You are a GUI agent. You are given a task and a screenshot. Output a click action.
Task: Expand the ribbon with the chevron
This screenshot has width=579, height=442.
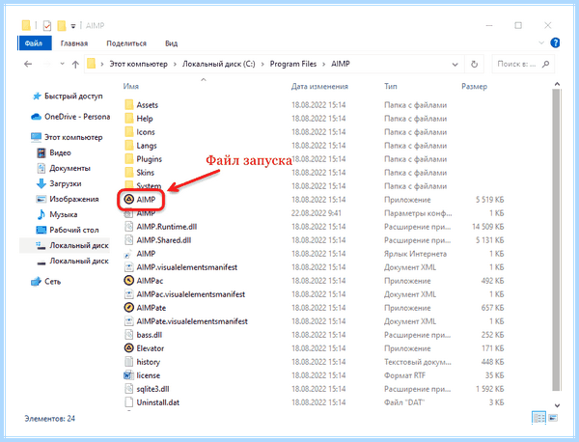541,42
